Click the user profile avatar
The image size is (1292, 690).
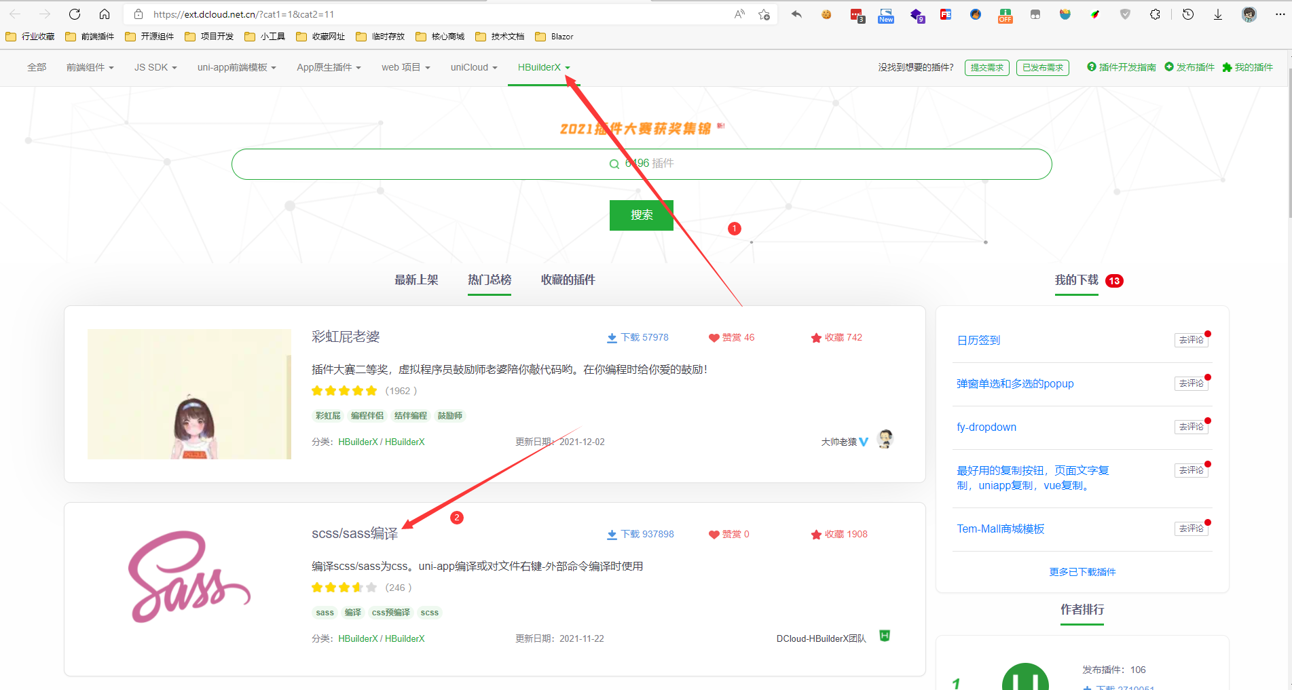[x=1249, y=14]
